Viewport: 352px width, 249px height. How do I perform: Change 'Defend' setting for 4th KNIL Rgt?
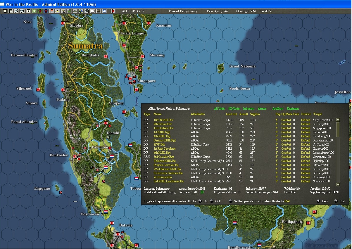click(306, 136)
